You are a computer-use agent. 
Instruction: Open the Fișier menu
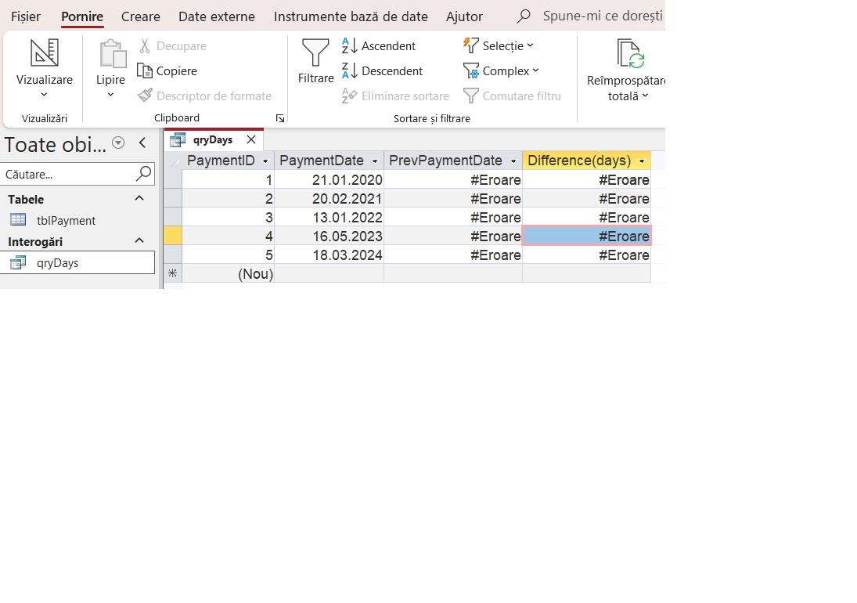coord(26,16)
